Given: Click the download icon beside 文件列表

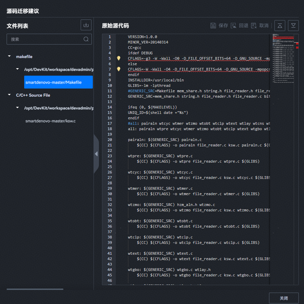Looking at the screenshot, I should [86, 25].
